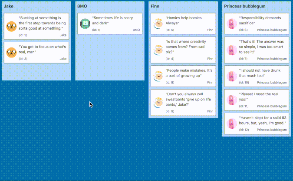Select the Finn column header
293x181 pixels.
tap(155, 6)
